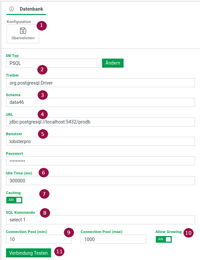Focus the Connection Pool (min) field
This screenshot has width=200, height=260.
[39, 239]
